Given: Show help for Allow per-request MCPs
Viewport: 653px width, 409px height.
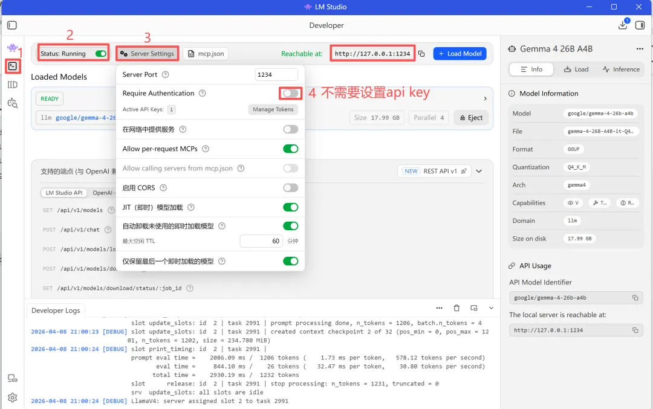Looking at the screenshot, I should tap(206, 149).
